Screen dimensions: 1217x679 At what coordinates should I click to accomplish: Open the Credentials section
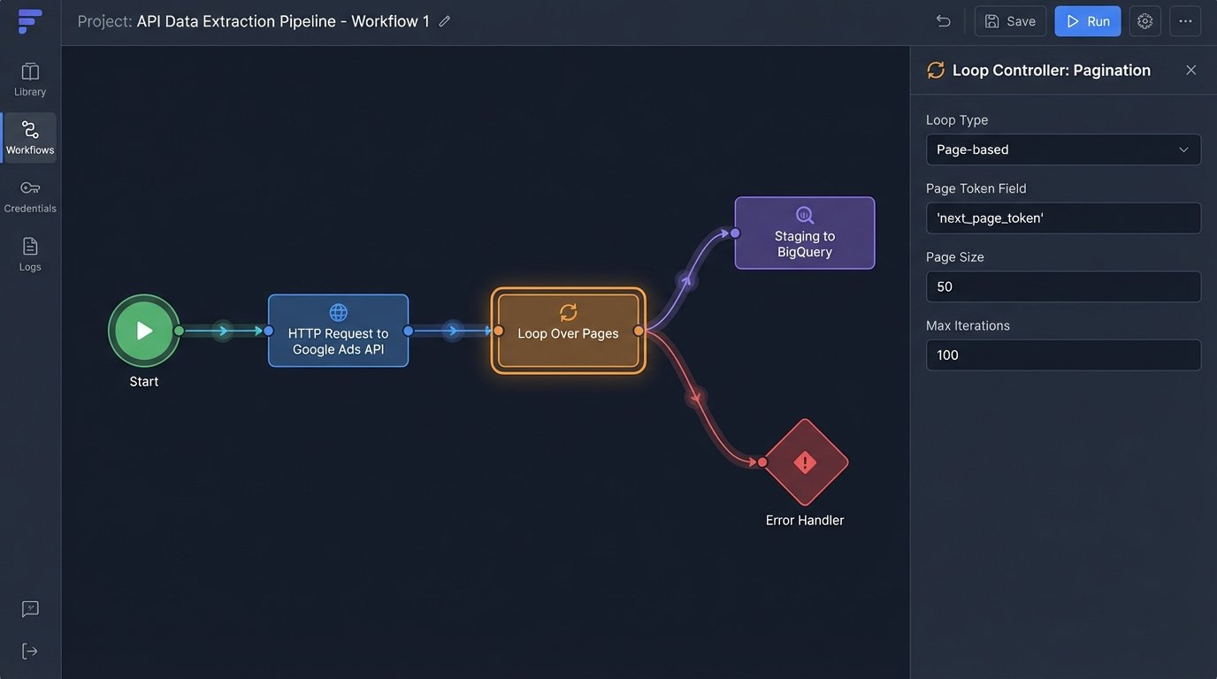tap(29, 196)
